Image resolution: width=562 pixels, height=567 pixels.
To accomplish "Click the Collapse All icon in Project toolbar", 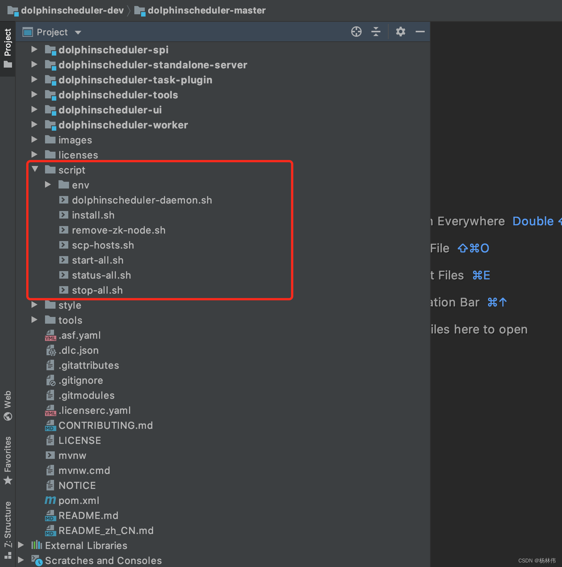I will tap(376, 32).
